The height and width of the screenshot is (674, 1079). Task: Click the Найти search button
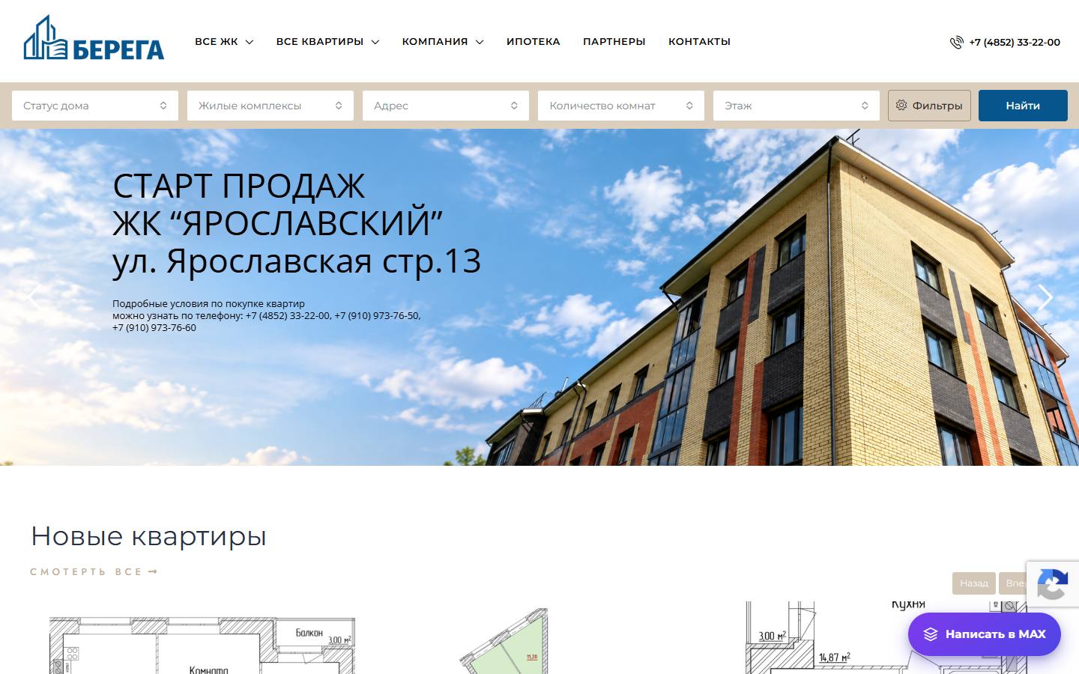(x=1023, y=106)
